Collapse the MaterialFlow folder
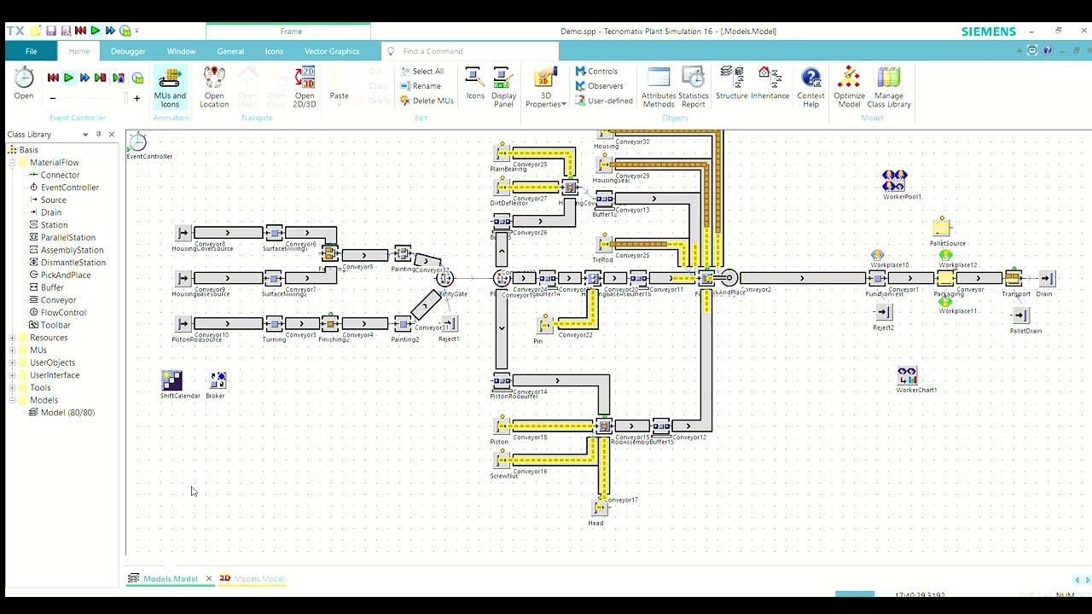The width and height of the screenshot is (1092, 614). tap(12, 162)
